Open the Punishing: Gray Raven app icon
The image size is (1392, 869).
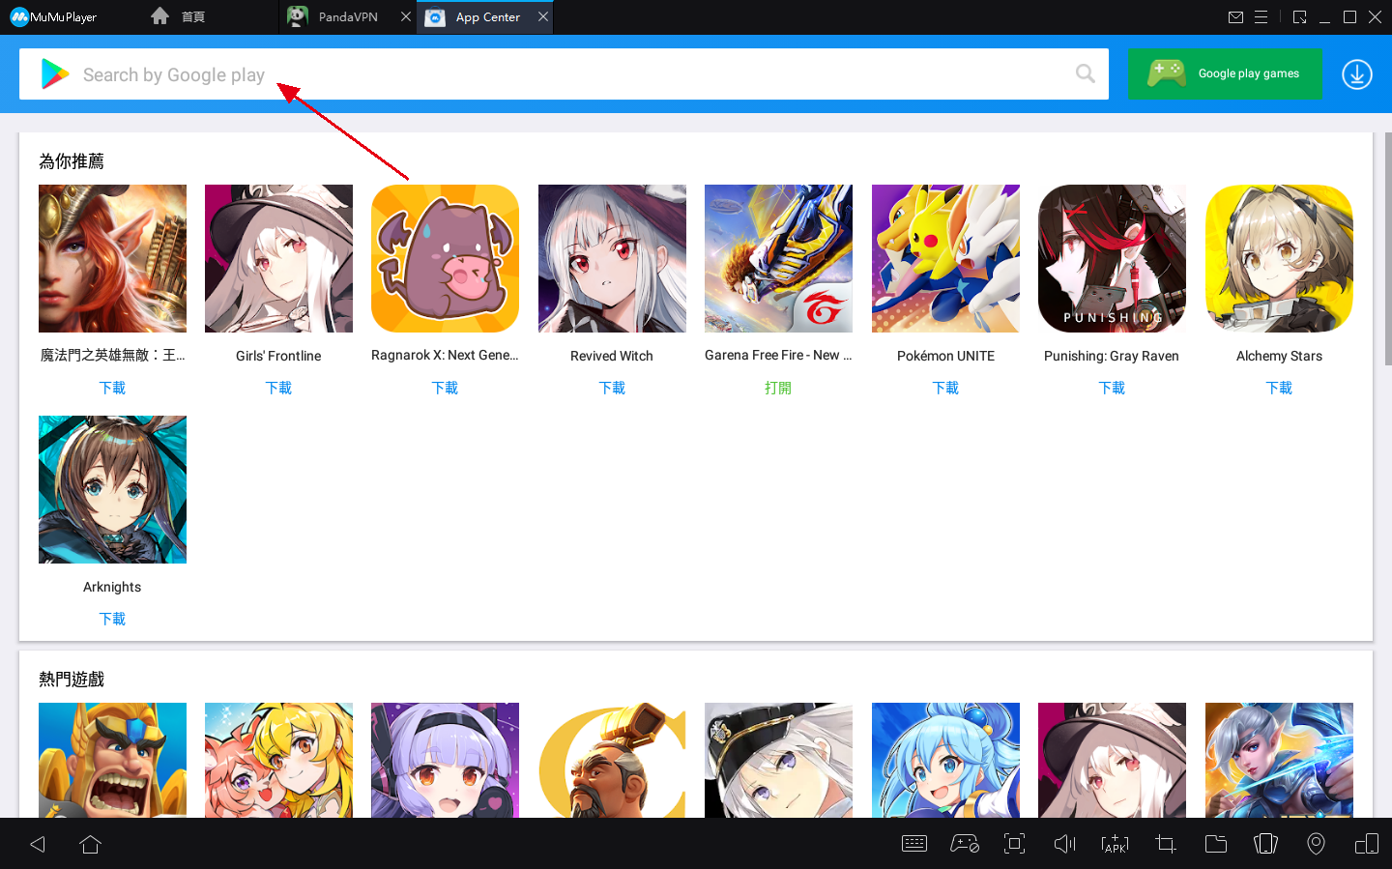point(1112,258)
